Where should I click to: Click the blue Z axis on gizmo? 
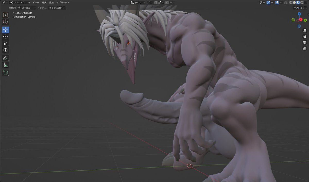coord(299,14)
